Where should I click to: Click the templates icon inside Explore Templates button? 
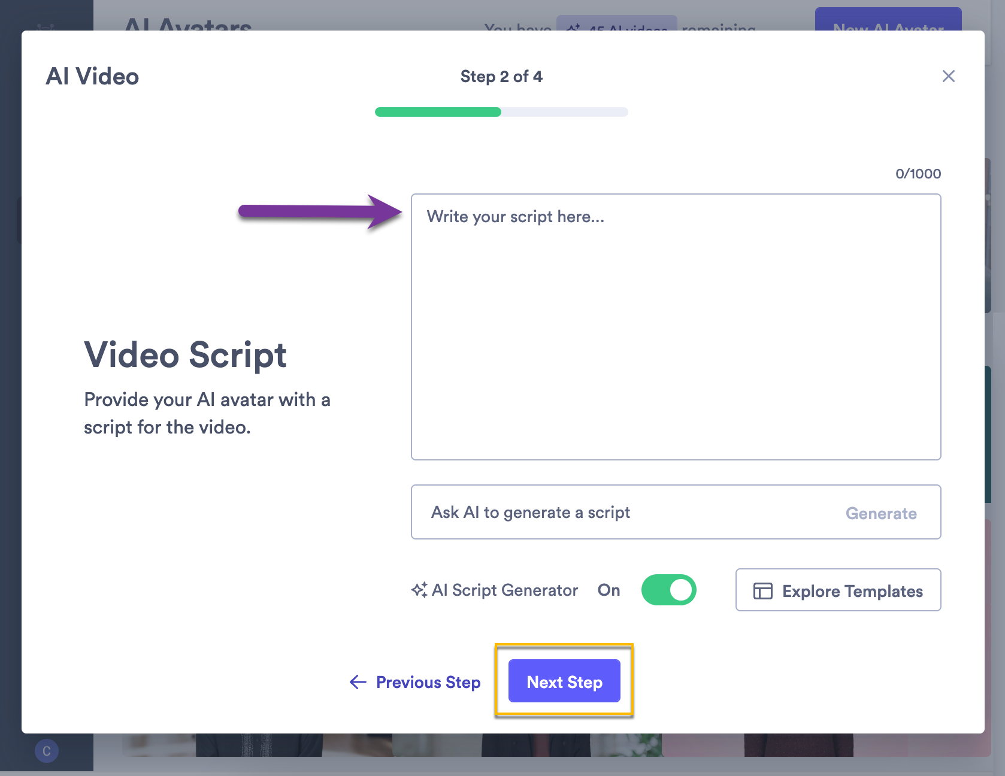click(762, 590)
